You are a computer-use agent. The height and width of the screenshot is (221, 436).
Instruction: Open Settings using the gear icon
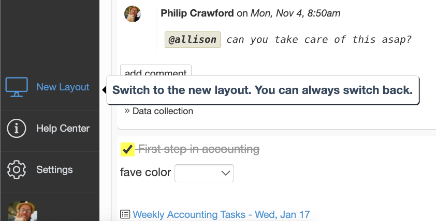(17, 169)
